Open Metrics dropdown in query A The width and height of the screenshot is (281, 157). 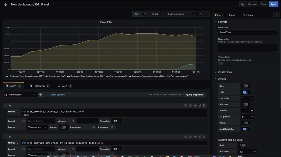[13, 112]
